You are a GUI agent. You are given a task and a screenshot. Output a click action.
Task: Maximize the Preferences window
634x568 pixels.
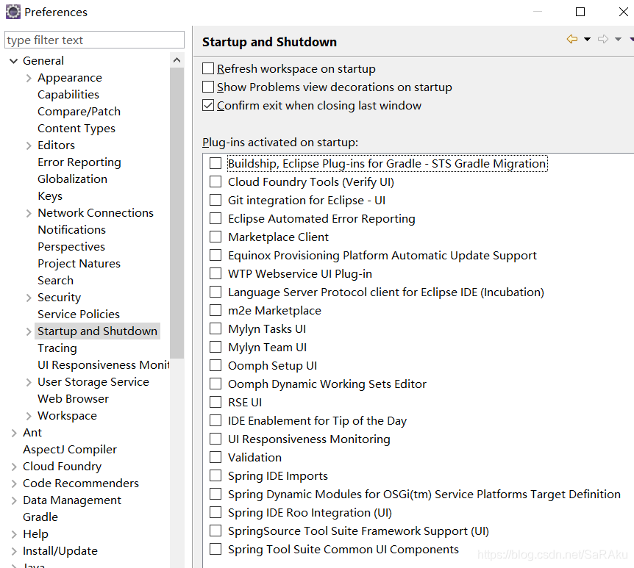coord(580,12)
